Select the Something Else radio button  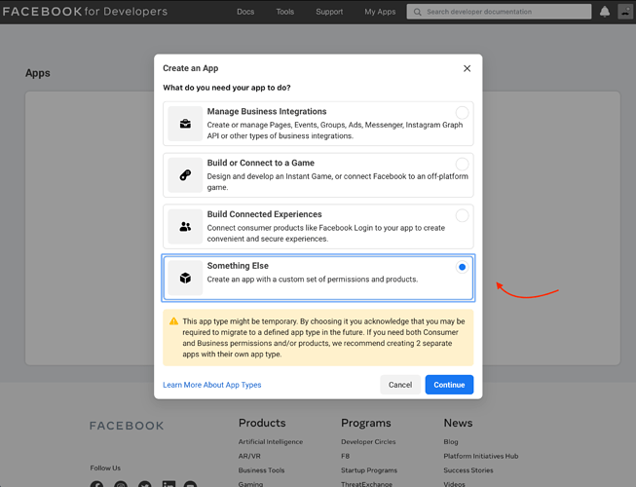pos(462,267)
